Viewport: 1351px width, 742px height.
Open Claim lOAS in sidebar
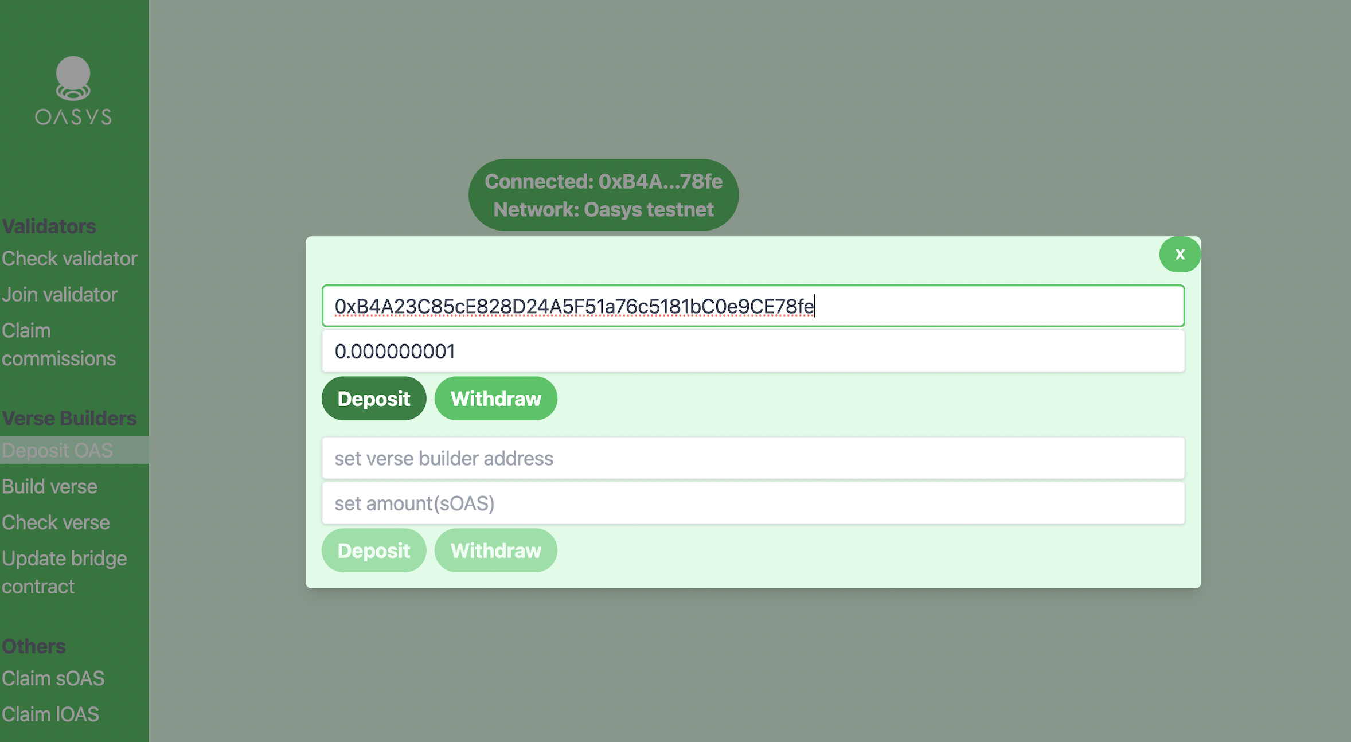(50, 714)
